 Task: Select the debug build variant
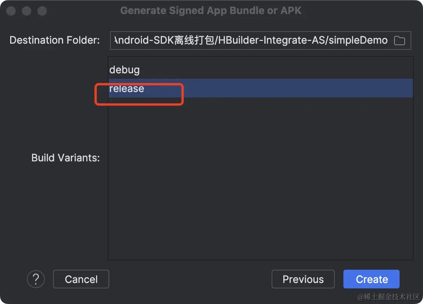[x=124, y=70]
